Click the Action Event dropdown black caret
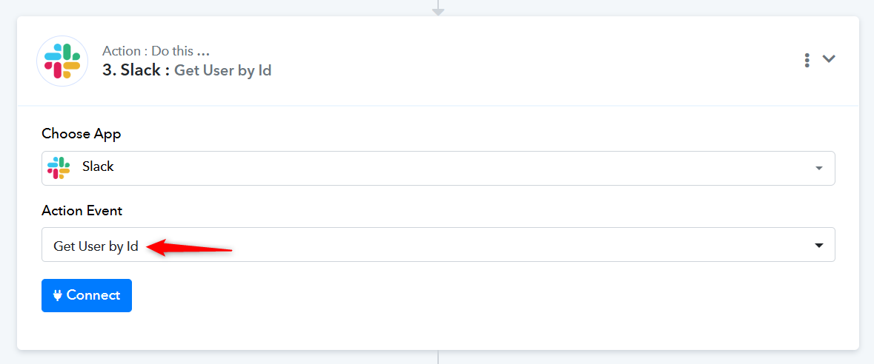 [x=819, y=245]
